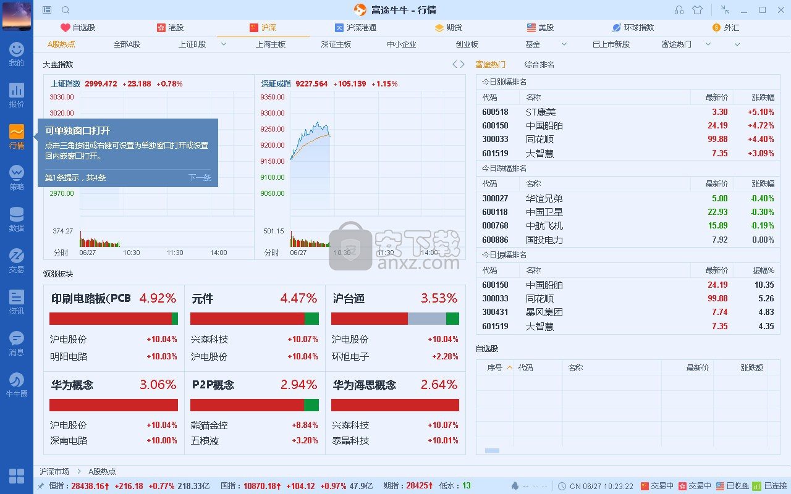Click China flag 交易中 market status
The height and width of the screenshot is (494, 791).
[x=657, y=486]
